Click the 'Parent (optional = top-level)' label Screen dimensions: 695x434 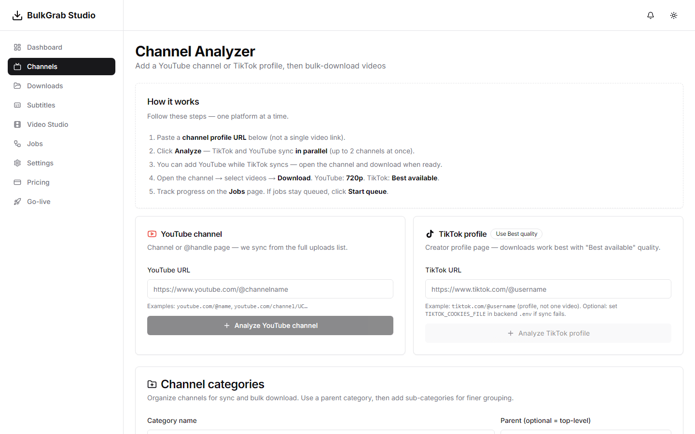pyautogui.click(x=545, y=420)
